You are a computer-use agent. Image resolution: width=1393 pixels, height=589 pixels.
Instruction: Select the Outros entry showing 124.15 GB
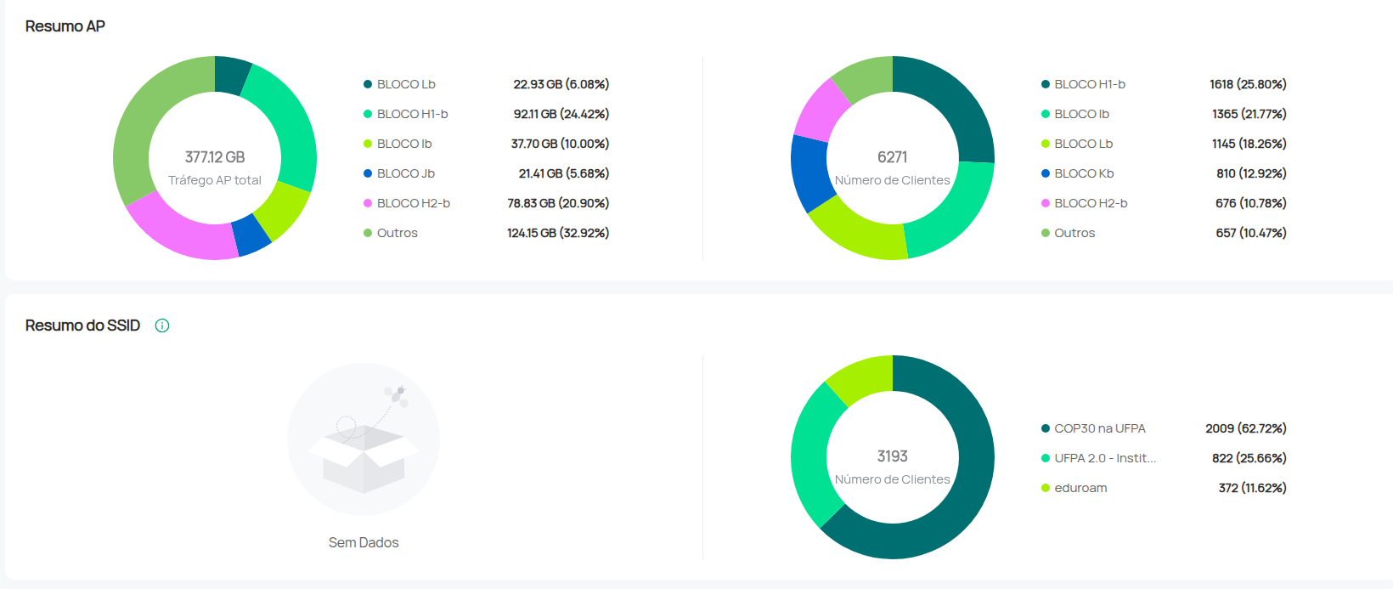tap(397, 233)
